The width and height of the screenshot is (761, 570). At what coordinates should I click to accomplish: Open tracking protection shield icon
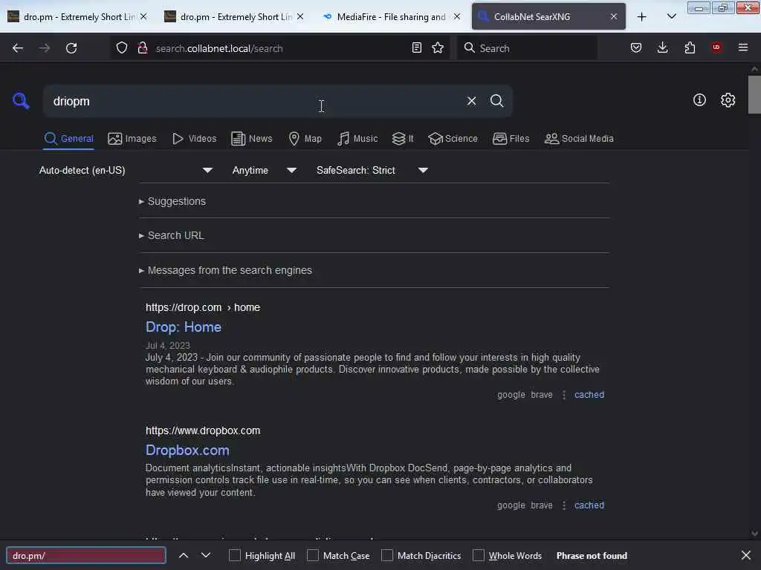click(x=122, y=47)
